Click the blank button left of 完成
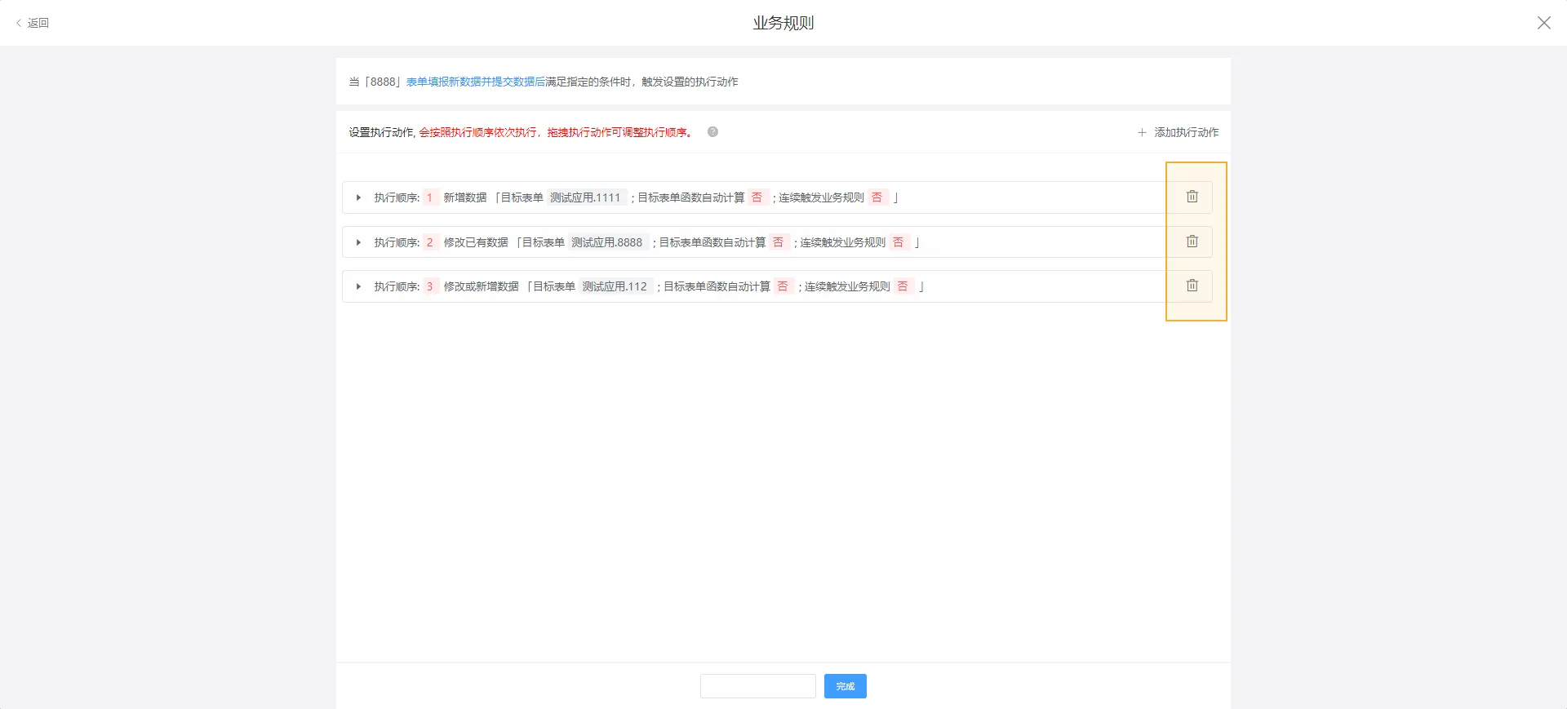The height and width of the screenshot is (709, 1567). (x=757, y=686)
